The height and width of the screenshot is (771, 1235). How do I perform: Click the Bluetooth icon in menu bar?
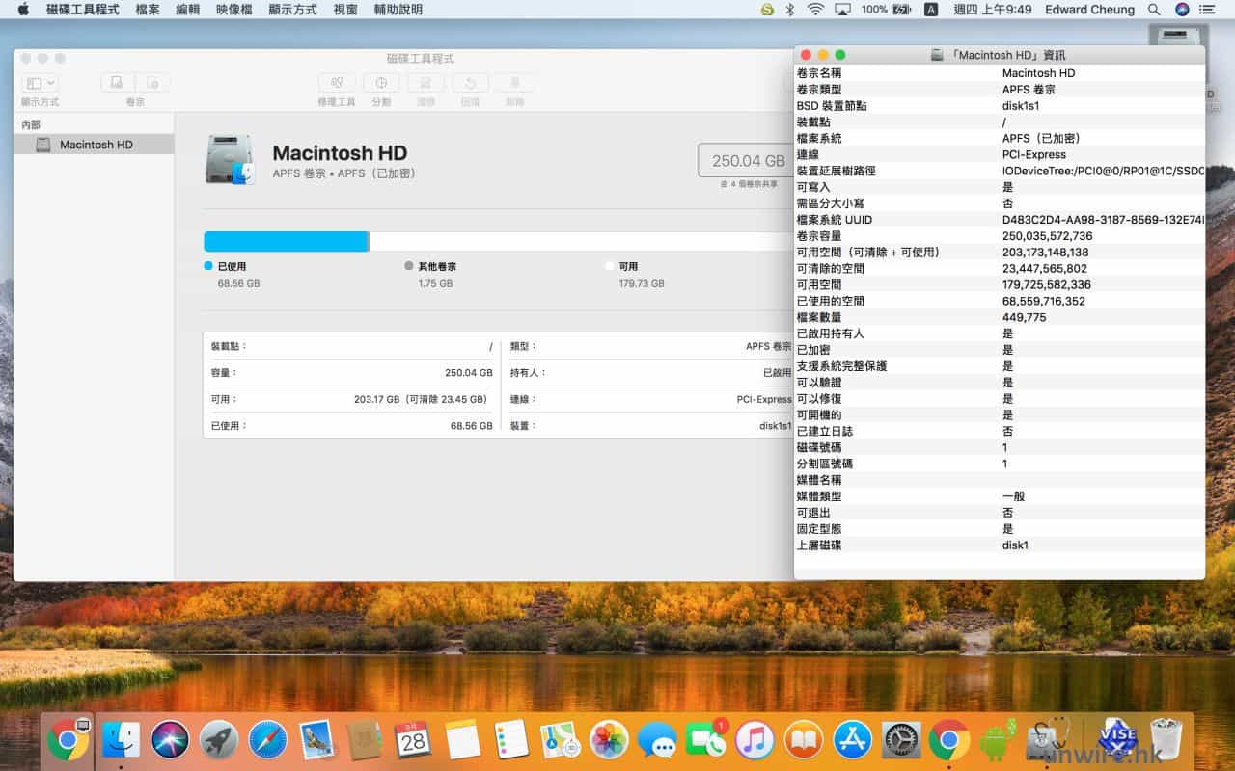[788, 10]
